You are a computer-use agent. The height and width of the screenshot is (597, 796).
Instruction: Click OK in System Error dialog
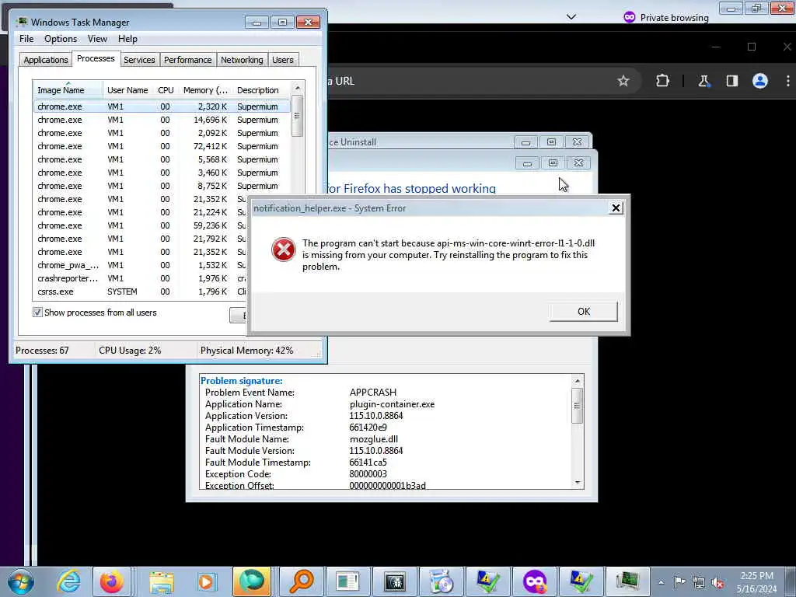point(583,311)
